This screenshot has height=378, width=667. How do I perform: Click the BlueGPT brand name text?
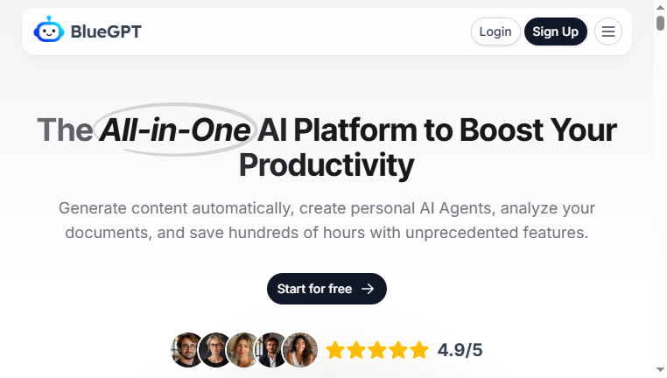pos(106,31)
